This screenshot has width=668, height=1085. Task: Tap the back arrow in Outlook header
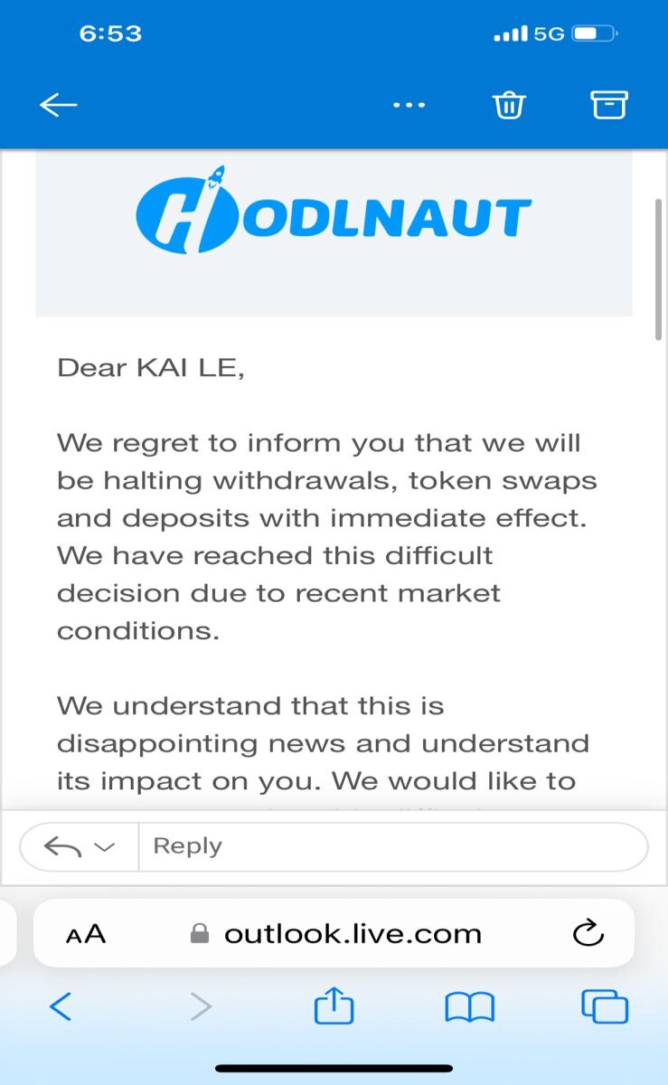(59, 105)
